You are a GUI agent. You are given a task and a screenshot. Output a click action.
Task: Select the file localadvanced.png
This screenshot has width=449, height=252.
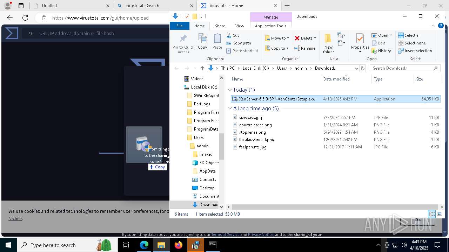click(x=257, y=140)
